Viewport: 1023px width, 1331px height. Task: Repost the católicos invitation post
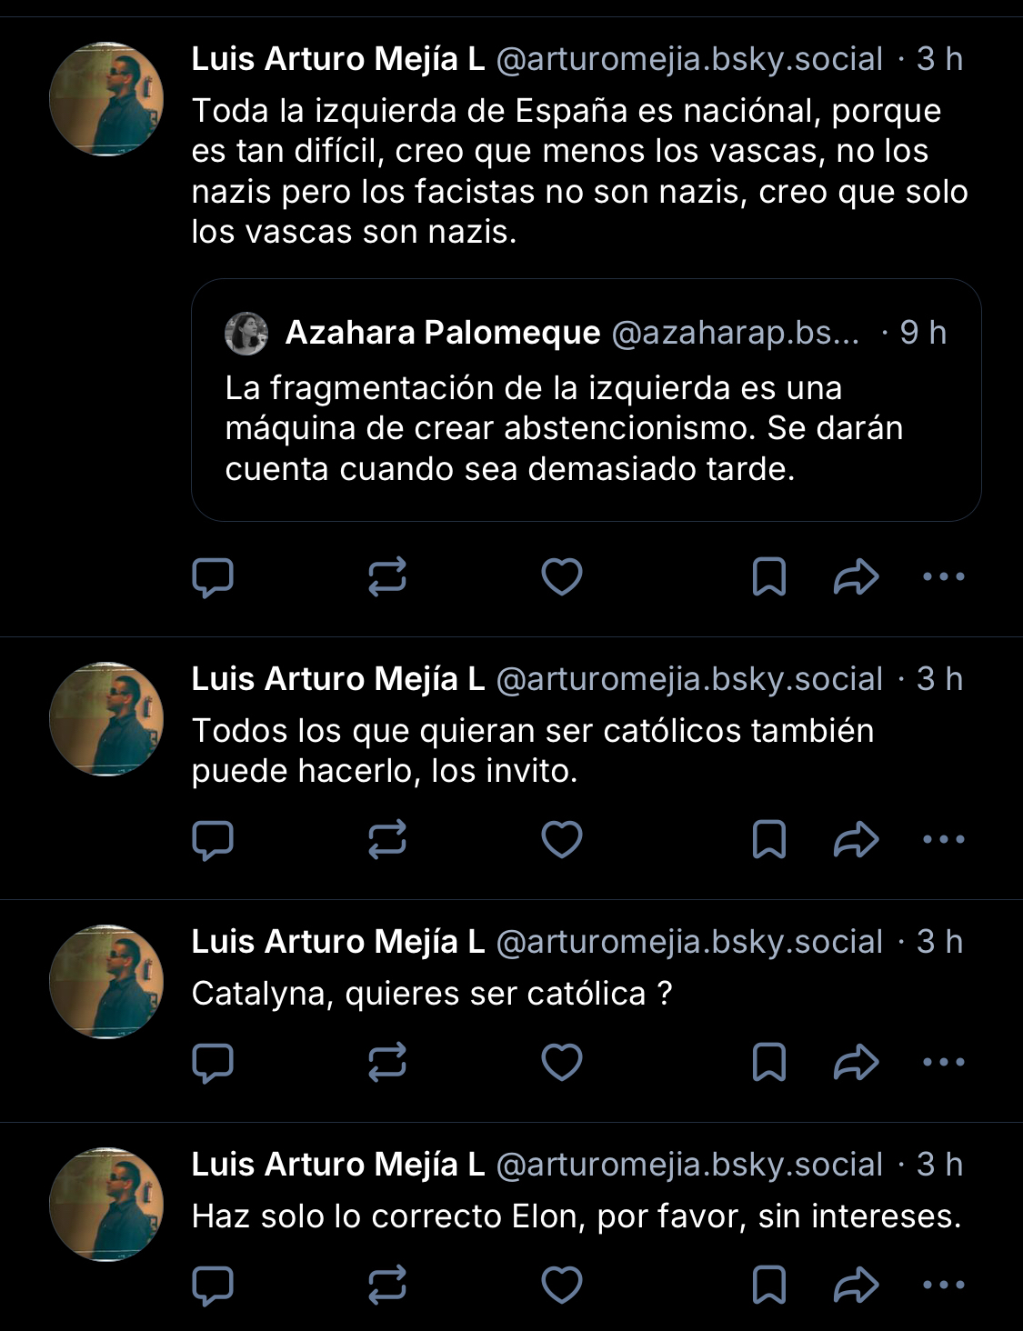[x=386, y=839]
